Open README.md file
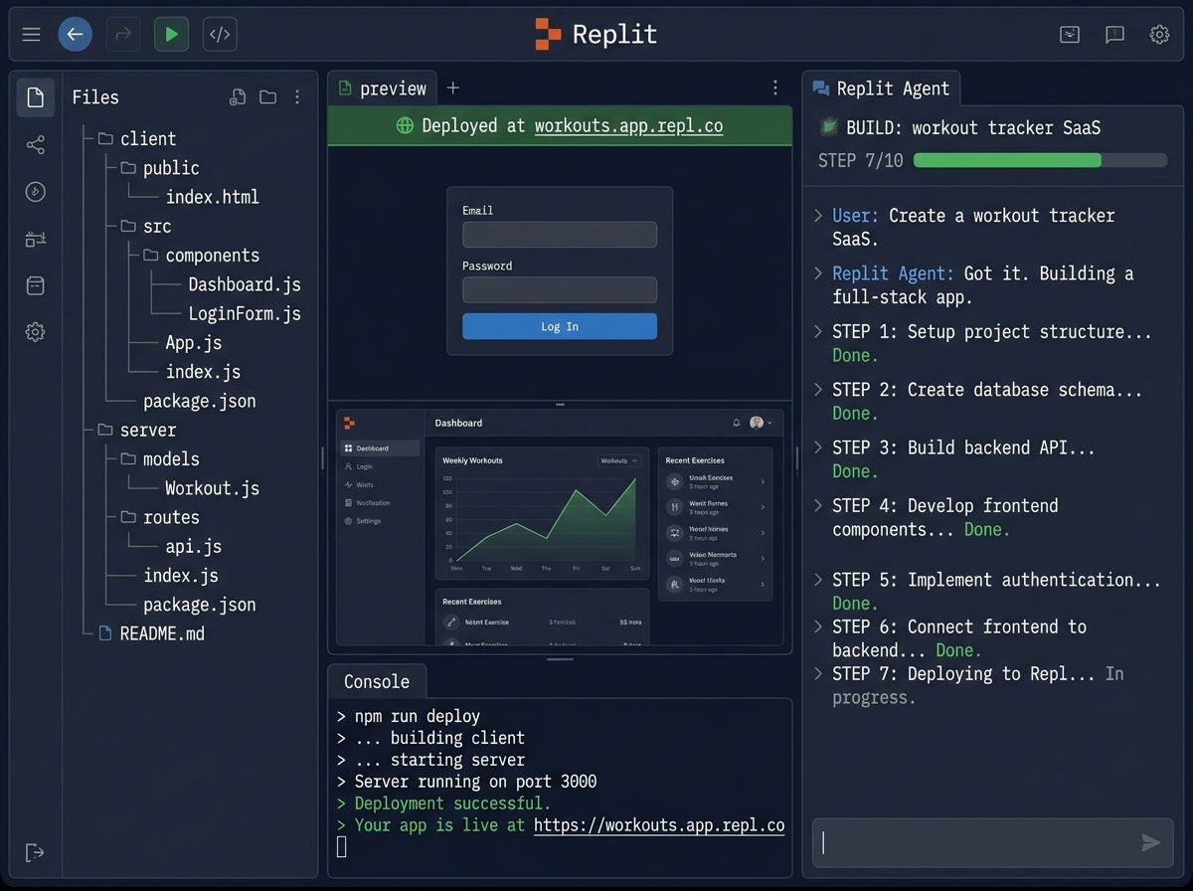The height and width of the screenshot is (891, 1193). point(152,633)
